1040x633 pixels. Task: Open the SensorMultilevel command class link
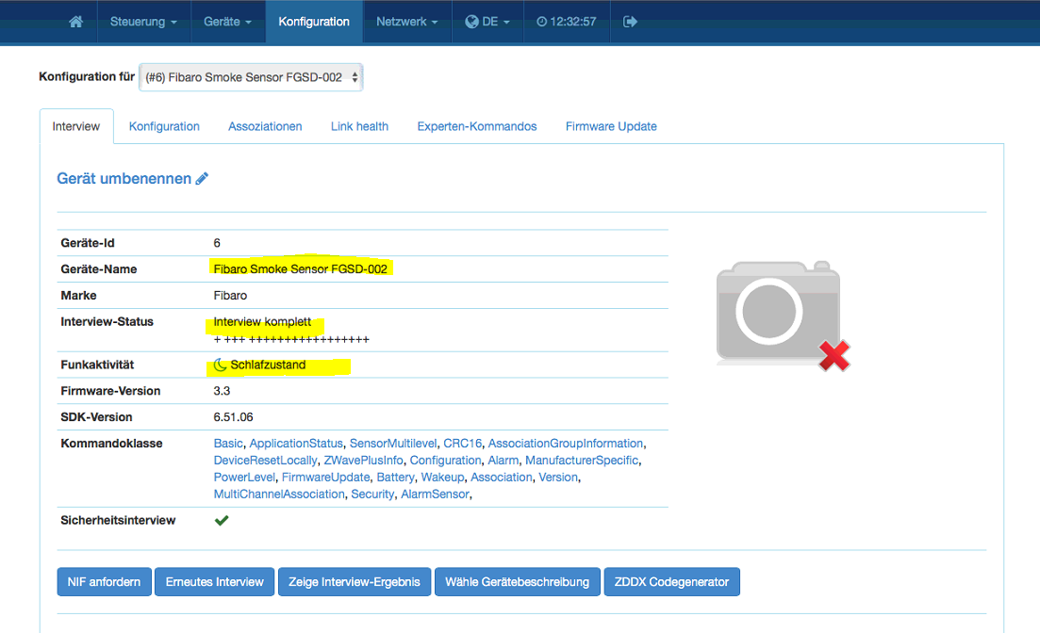coord(393,444)
